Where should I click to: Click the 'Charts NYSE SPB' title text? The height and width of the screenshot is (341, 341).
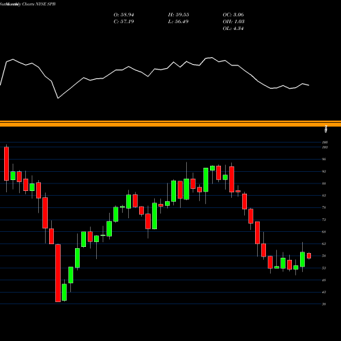(x=39, y=4)
